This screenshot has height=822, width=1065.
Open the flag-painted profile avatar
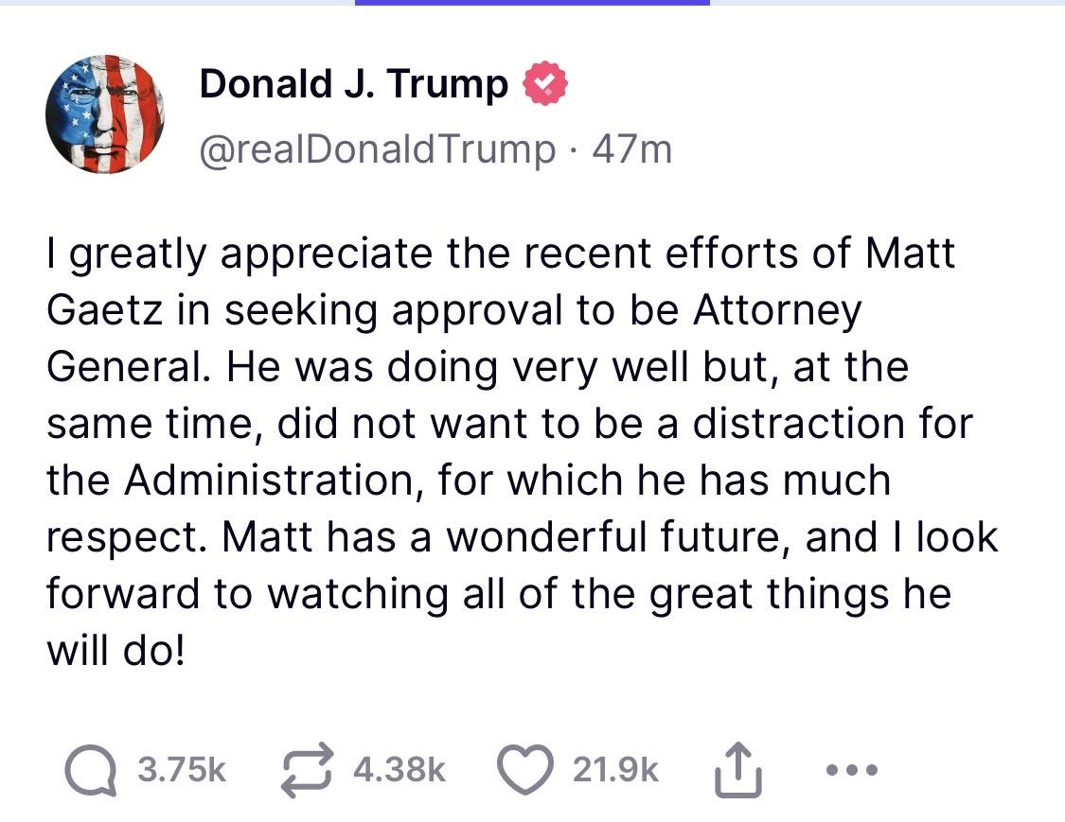(104, 113)
